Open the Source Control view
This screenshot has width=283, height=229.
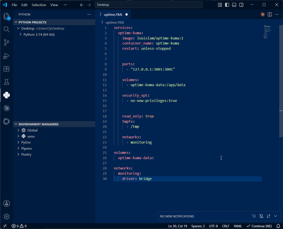(7, 43)
